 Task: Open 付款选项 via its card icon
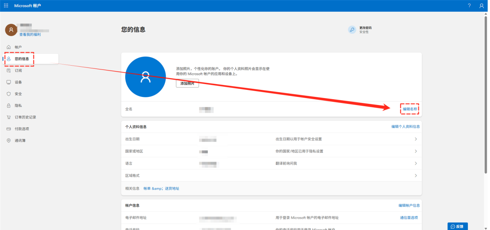pyautogui.click(x=8, y=129)
